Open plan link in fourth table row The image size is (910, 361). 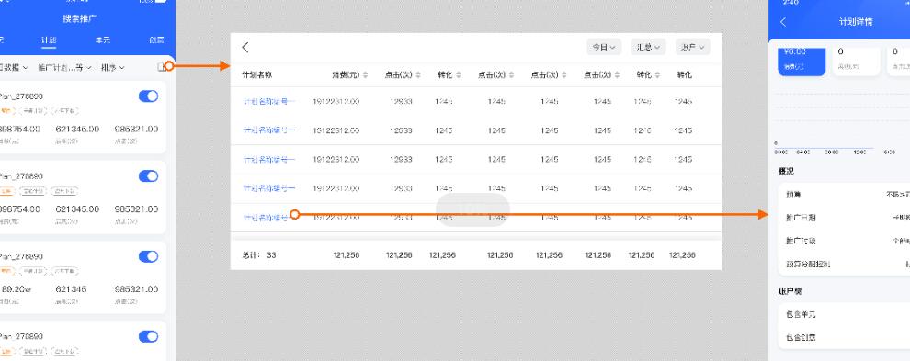point(268,188)
